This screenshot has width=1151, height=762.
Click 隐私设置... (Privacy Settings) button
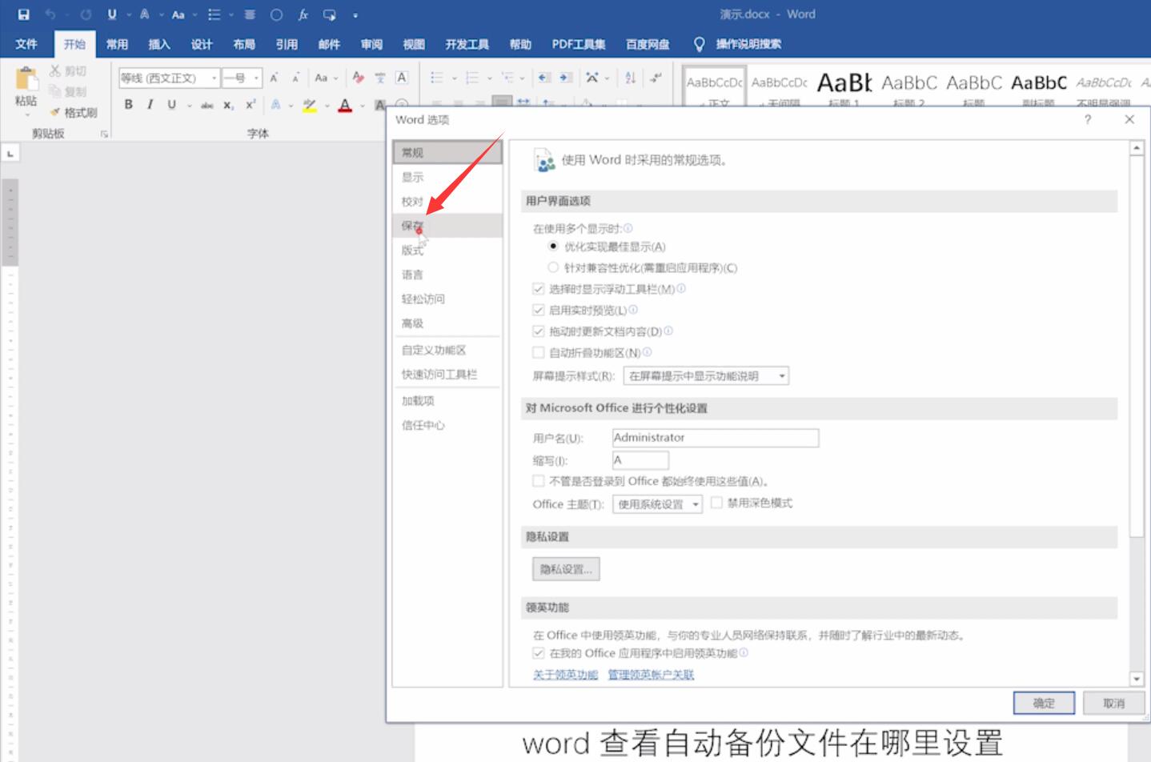(566, 569)
